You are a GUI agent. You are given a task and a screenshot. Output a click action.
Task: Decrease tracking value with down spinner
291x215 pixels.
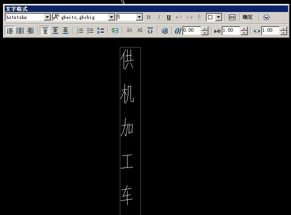pos(244,33)
